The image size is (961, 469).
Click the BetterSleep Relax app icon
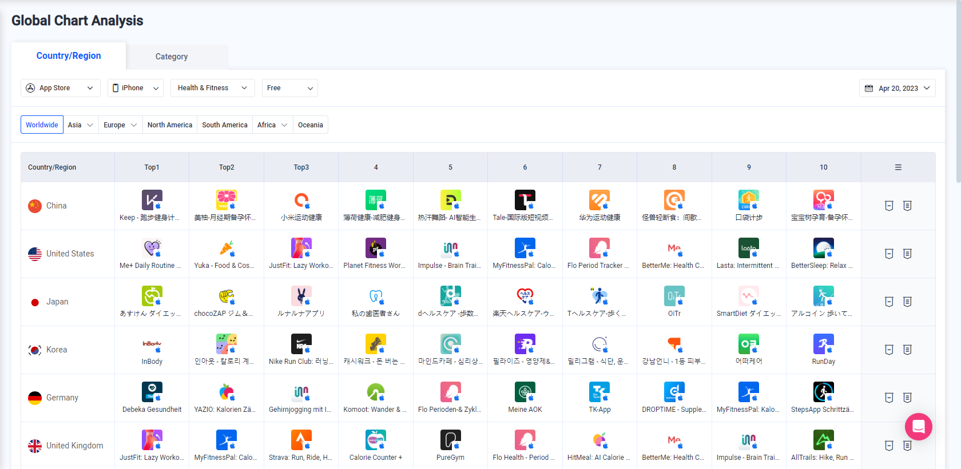pos(824,248)
